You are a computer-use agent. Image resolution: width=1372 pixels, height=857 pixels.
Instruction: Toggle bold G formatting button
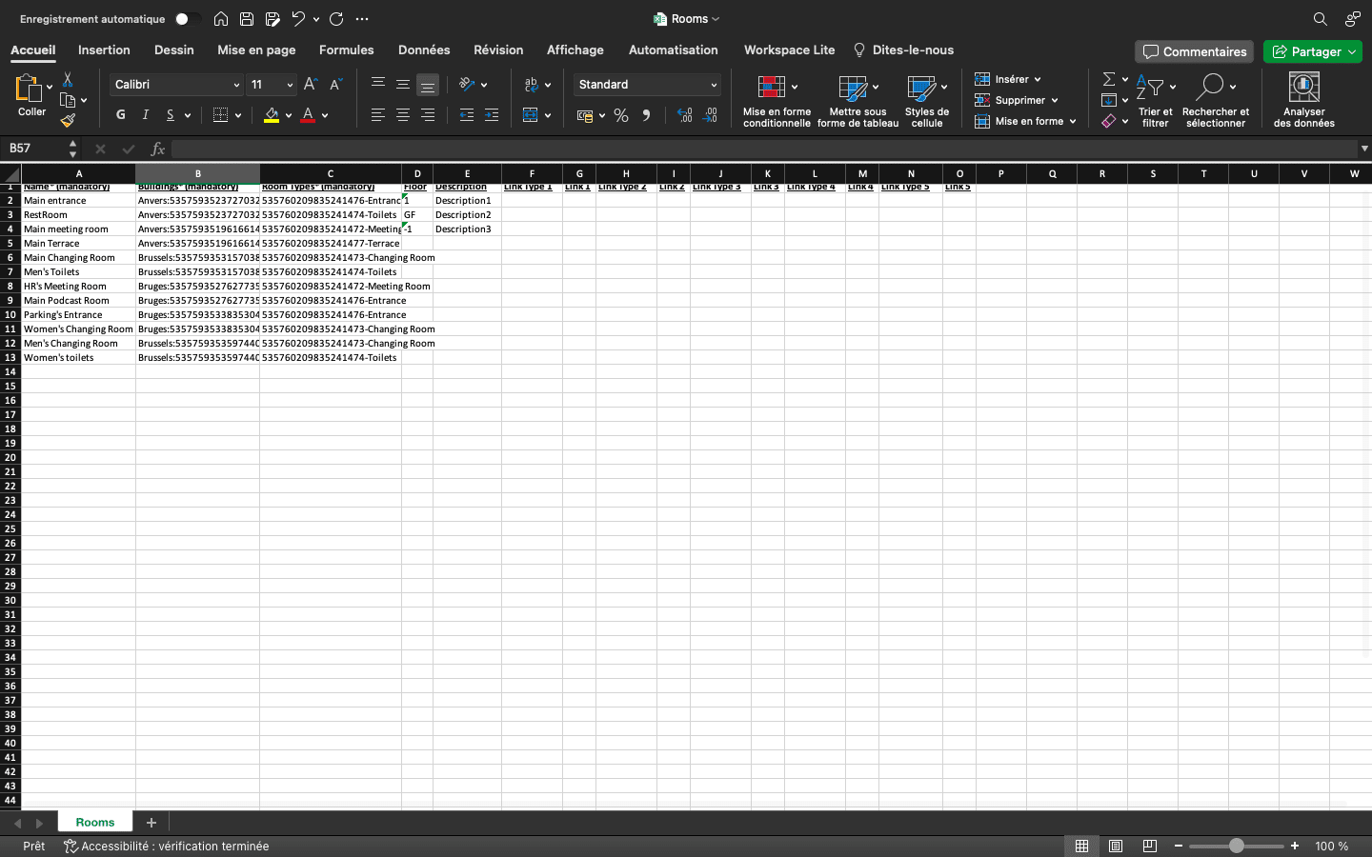(x=121, y=115)
